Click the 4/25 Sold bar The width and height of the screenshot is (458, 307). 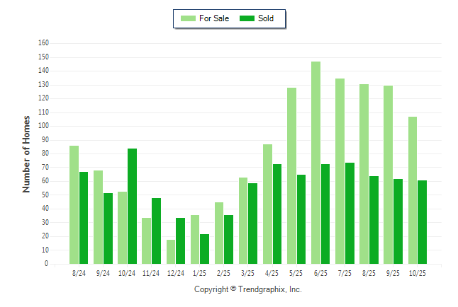point(277,214)
